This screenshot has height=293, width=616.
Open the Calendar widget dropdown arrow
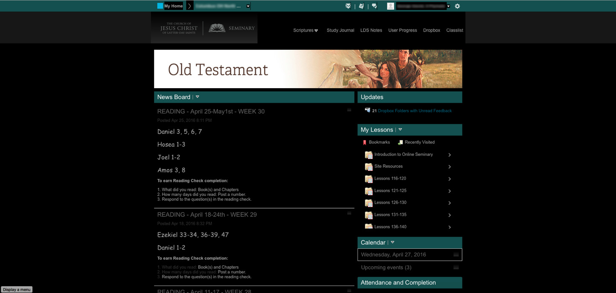pos(392,242)
